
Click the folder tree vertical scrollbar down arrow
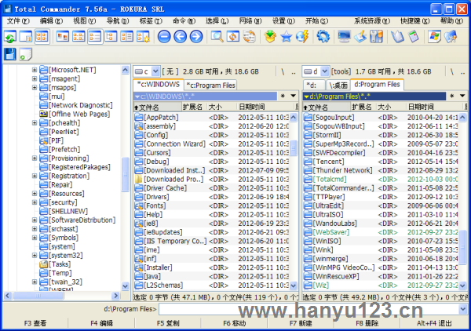point(126,286)
